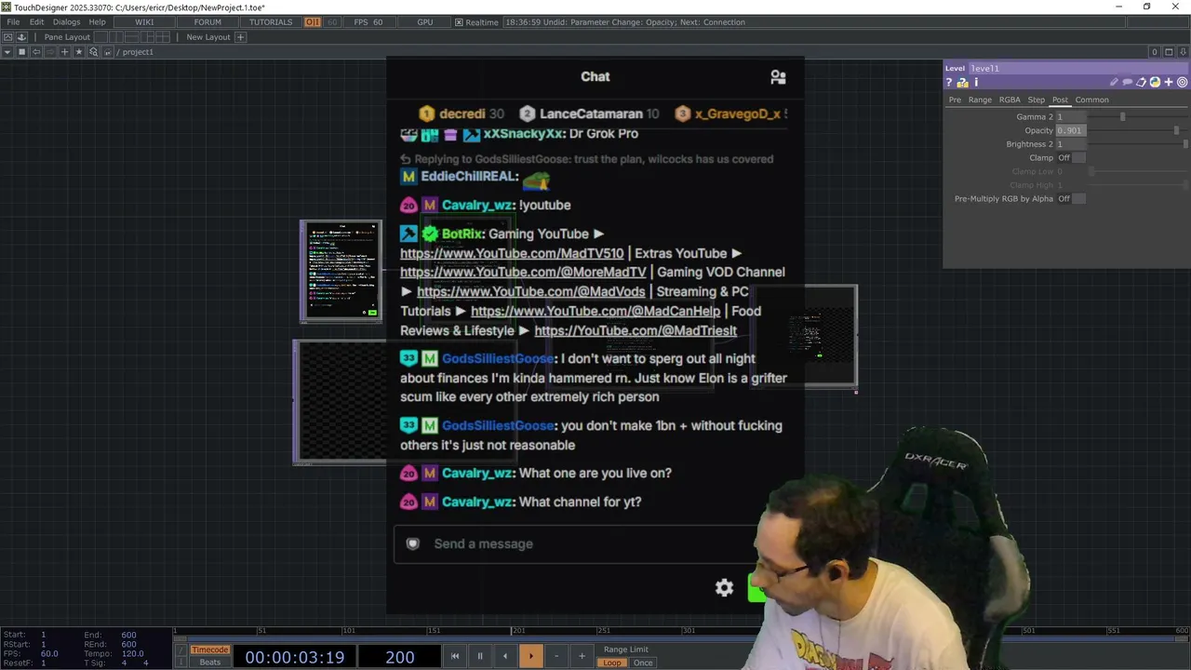Switch to the RGBA parameter tab
Screen dimensions: 1191x670
[x=1010, y=100]
